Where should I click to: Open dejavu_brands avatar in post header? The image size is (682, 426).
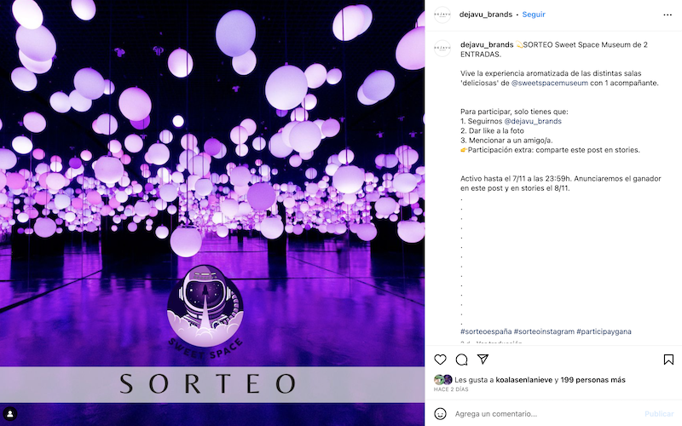[442, 14]
